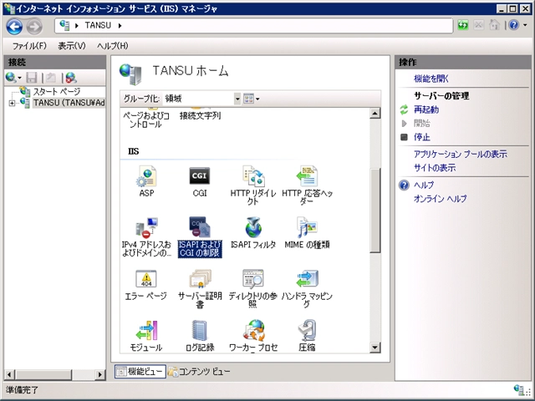Screen dimensions: 535x401
Task: Open the エラー ページ feature
Action: 146,284
